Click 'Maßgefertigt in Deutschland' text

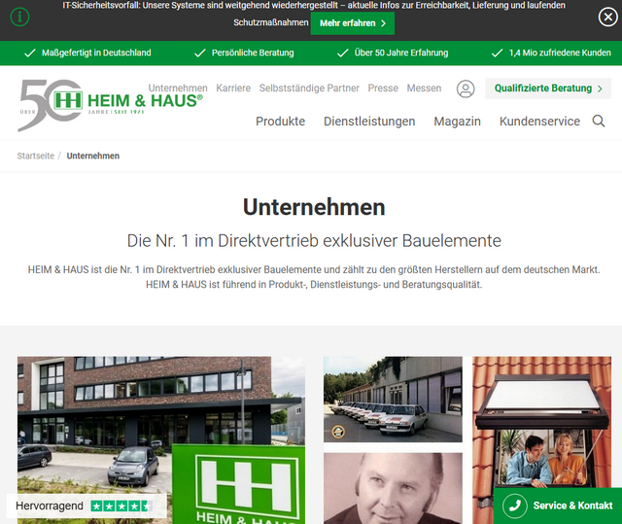(96, 52)
